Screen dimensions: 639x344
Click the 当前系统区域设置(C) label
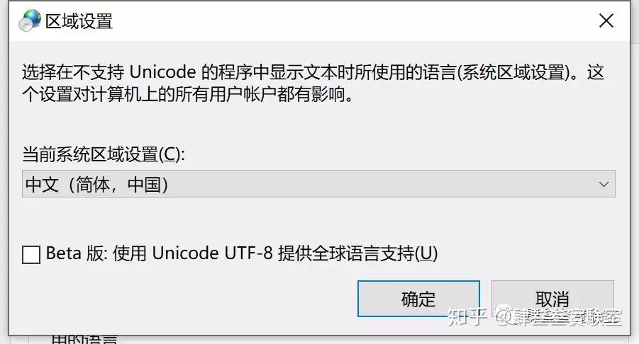coord(104,154)
